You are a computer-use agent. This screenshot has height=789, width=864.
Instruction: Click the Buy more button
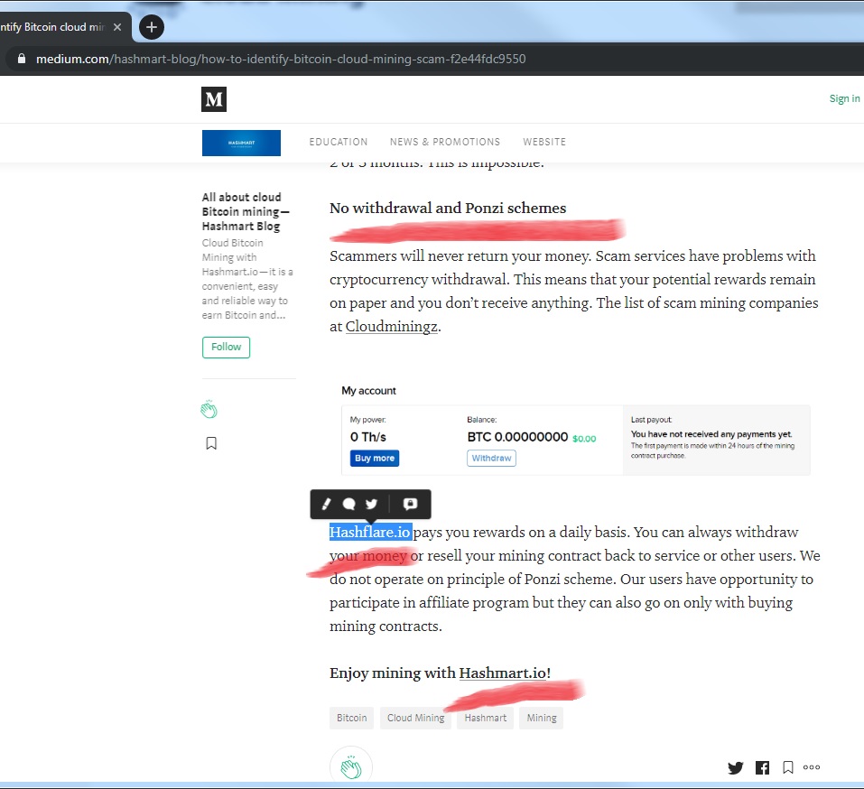[x=375, y=459]
